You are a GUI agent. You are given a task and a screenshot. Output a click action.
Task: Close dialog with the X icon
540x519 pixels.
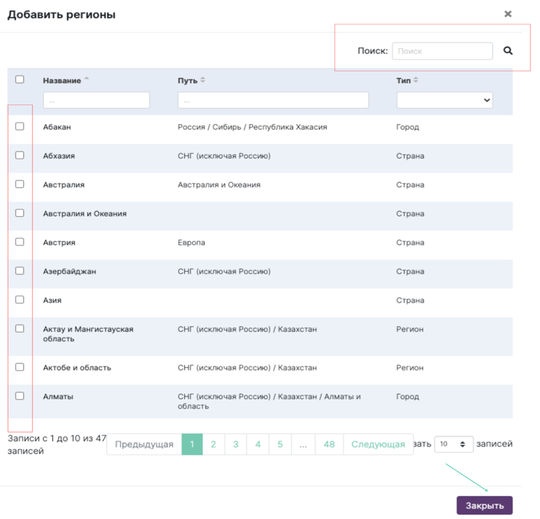[508, 14]
